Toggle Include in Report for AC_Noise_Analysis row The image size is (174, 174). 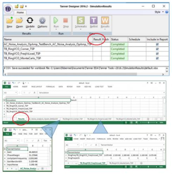[157, 44]
